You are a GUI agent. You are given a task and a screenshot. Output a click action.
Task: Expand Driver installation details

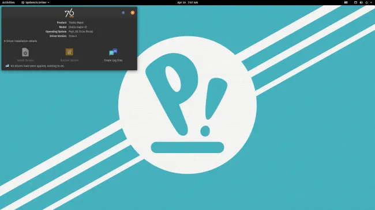pyautogui.click(x=21, y=41)
